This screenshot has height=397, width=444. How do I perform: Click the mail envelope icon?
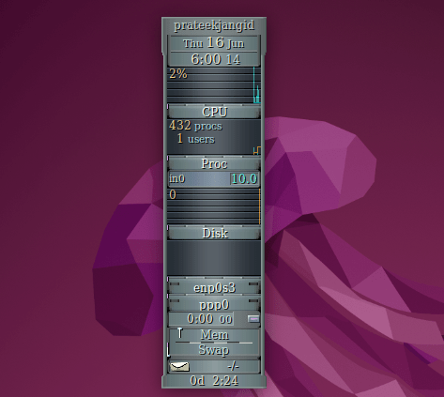tap(179, 367)
